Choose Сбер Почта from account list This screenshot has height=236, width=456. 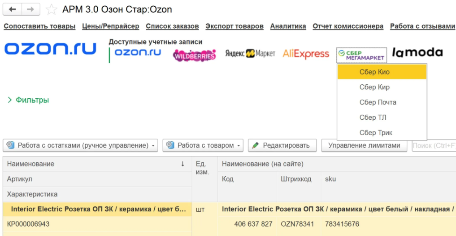(x=378, y=102)
